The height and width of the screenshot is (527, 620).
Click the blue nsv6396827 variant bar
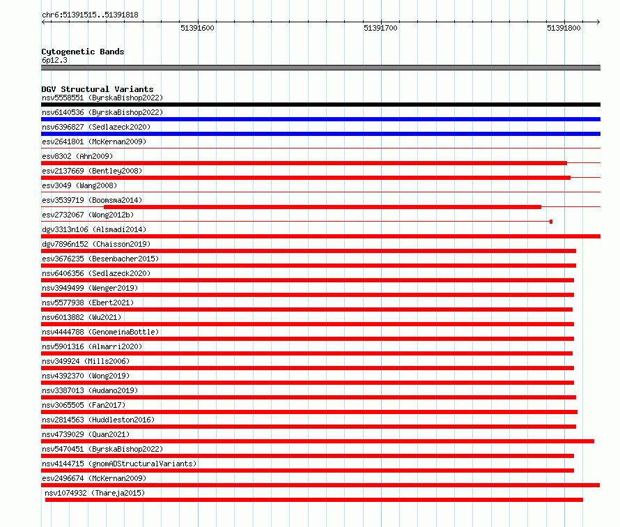(320, 134)
